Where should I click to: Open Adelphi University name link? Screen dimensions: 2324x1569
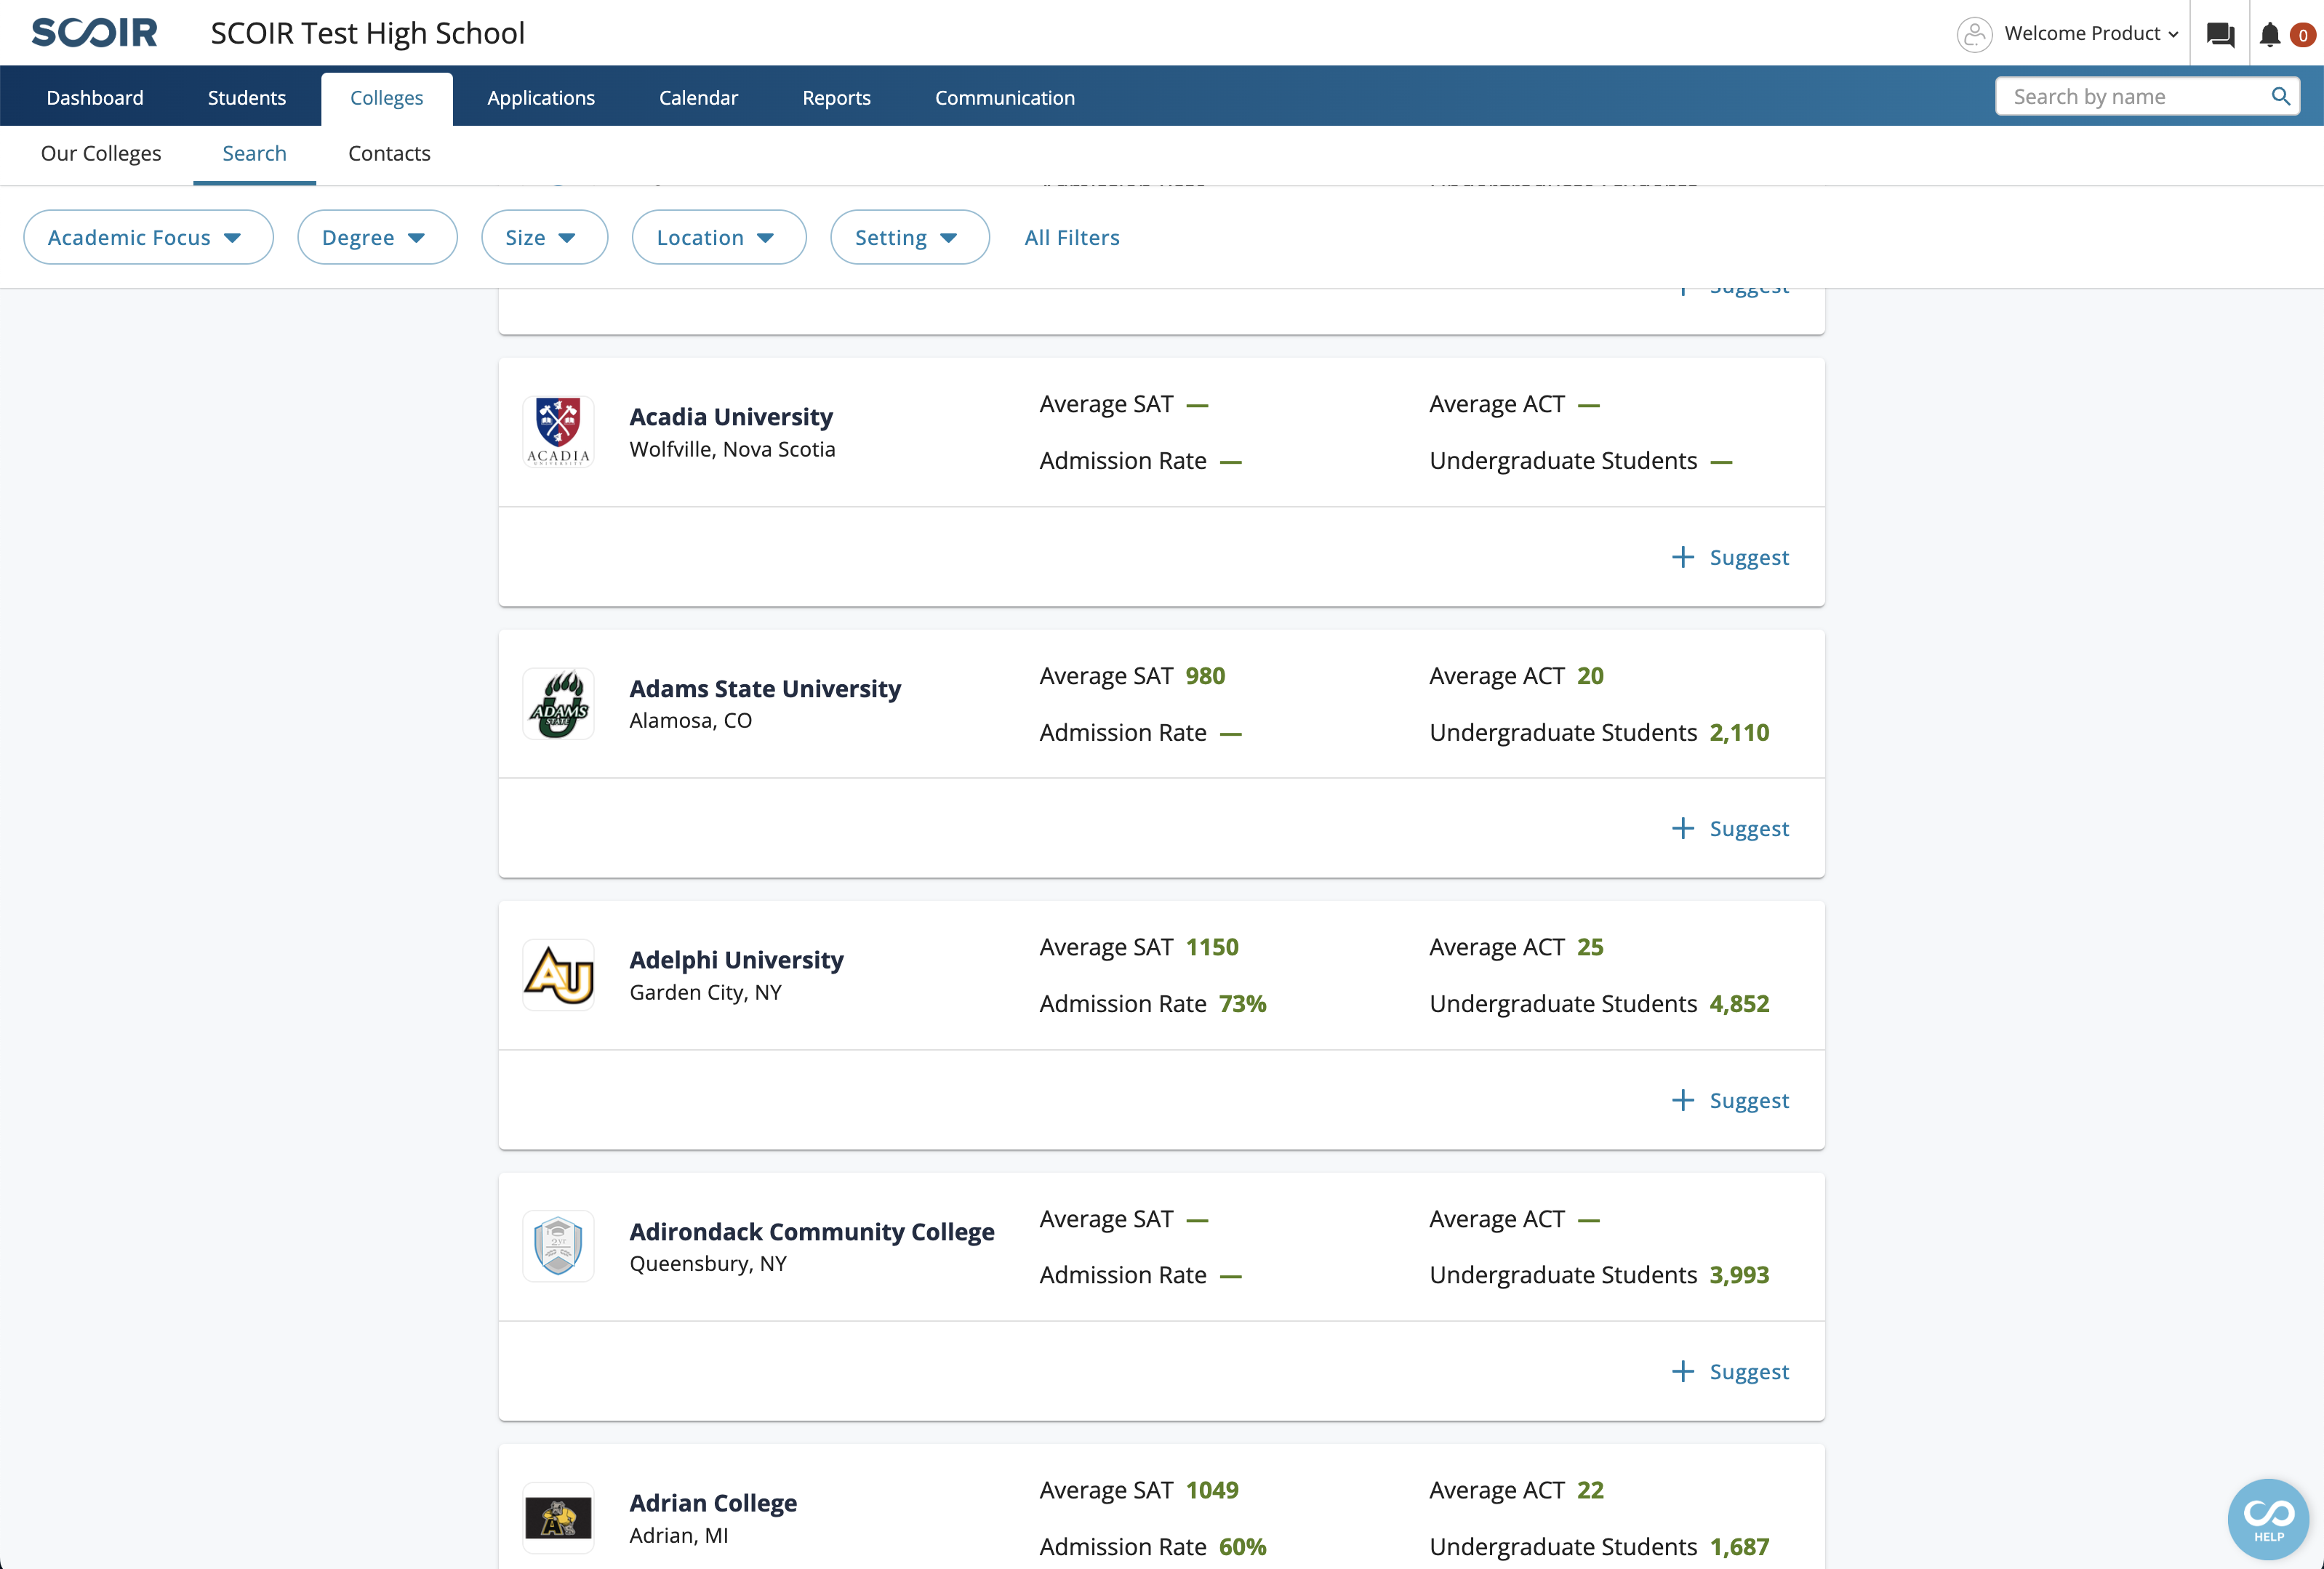point(736,959)
